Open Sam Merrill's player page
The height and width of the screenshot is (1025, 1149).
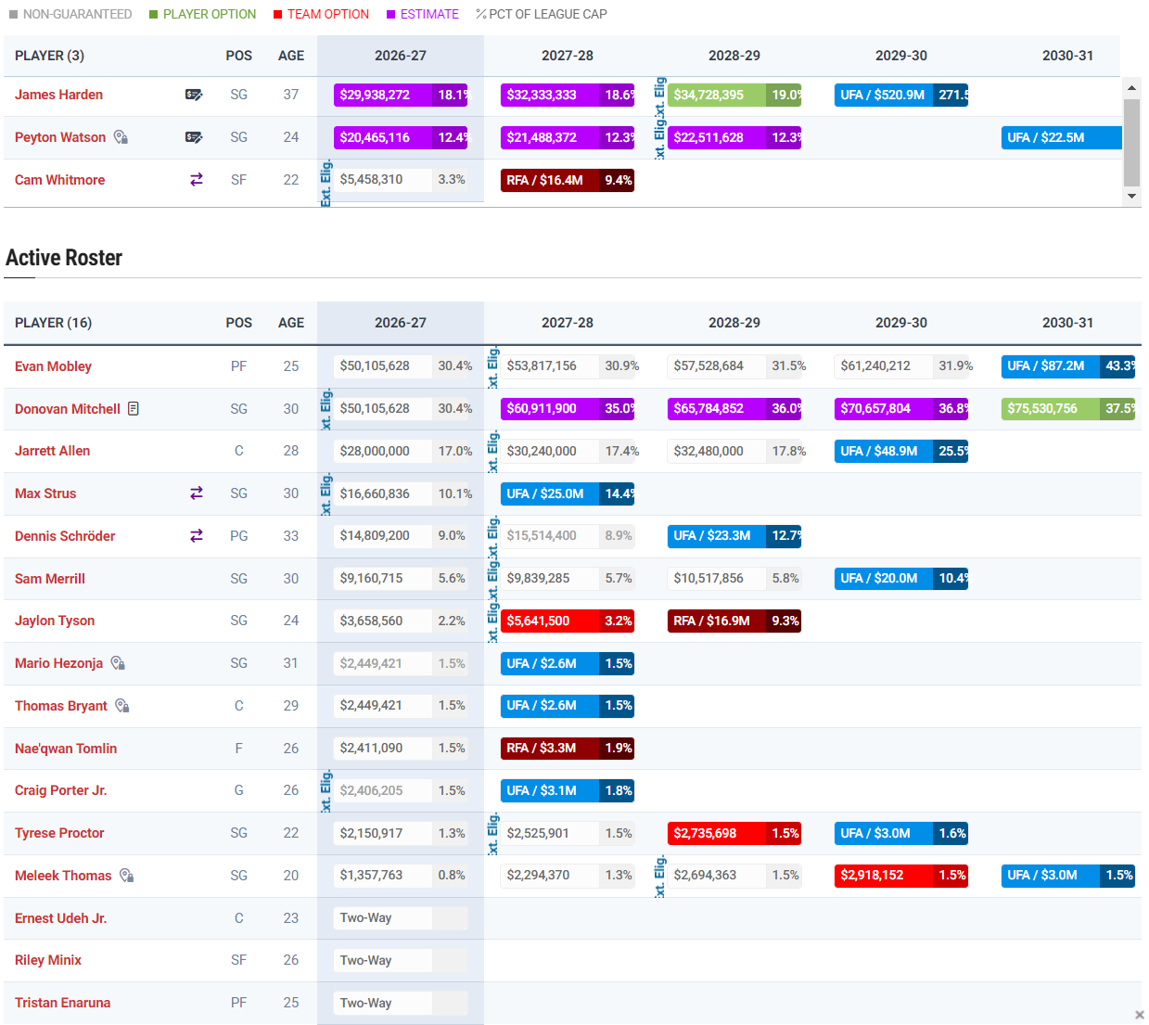tap(50, 579)
